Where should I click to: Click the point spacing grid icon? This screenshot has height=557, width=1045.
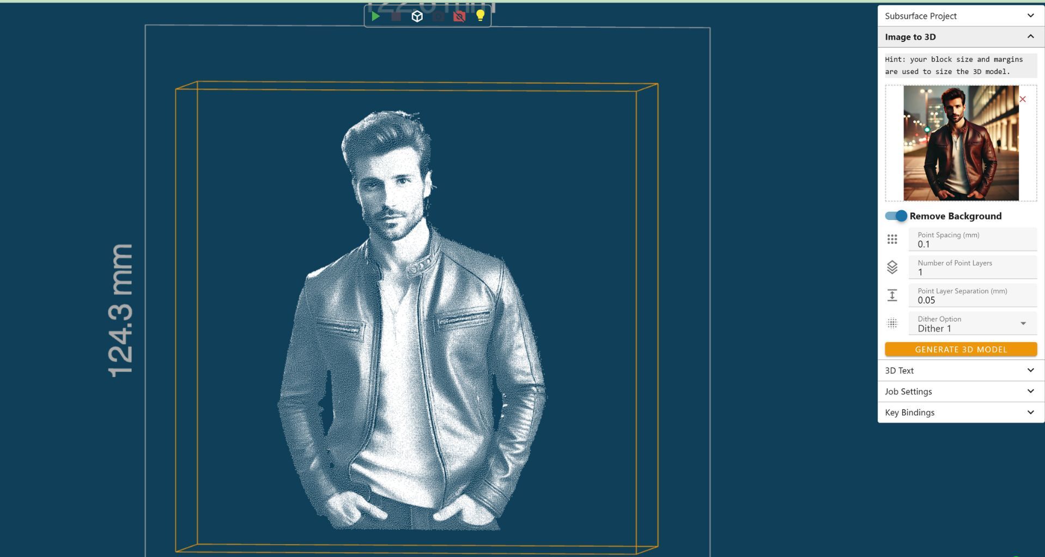click(x=892, y=239)
